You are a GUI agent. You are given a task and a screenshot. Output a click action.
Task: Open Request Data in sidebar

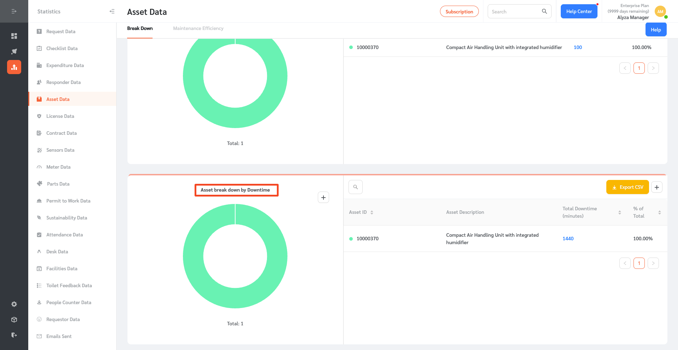coord(72,31)
